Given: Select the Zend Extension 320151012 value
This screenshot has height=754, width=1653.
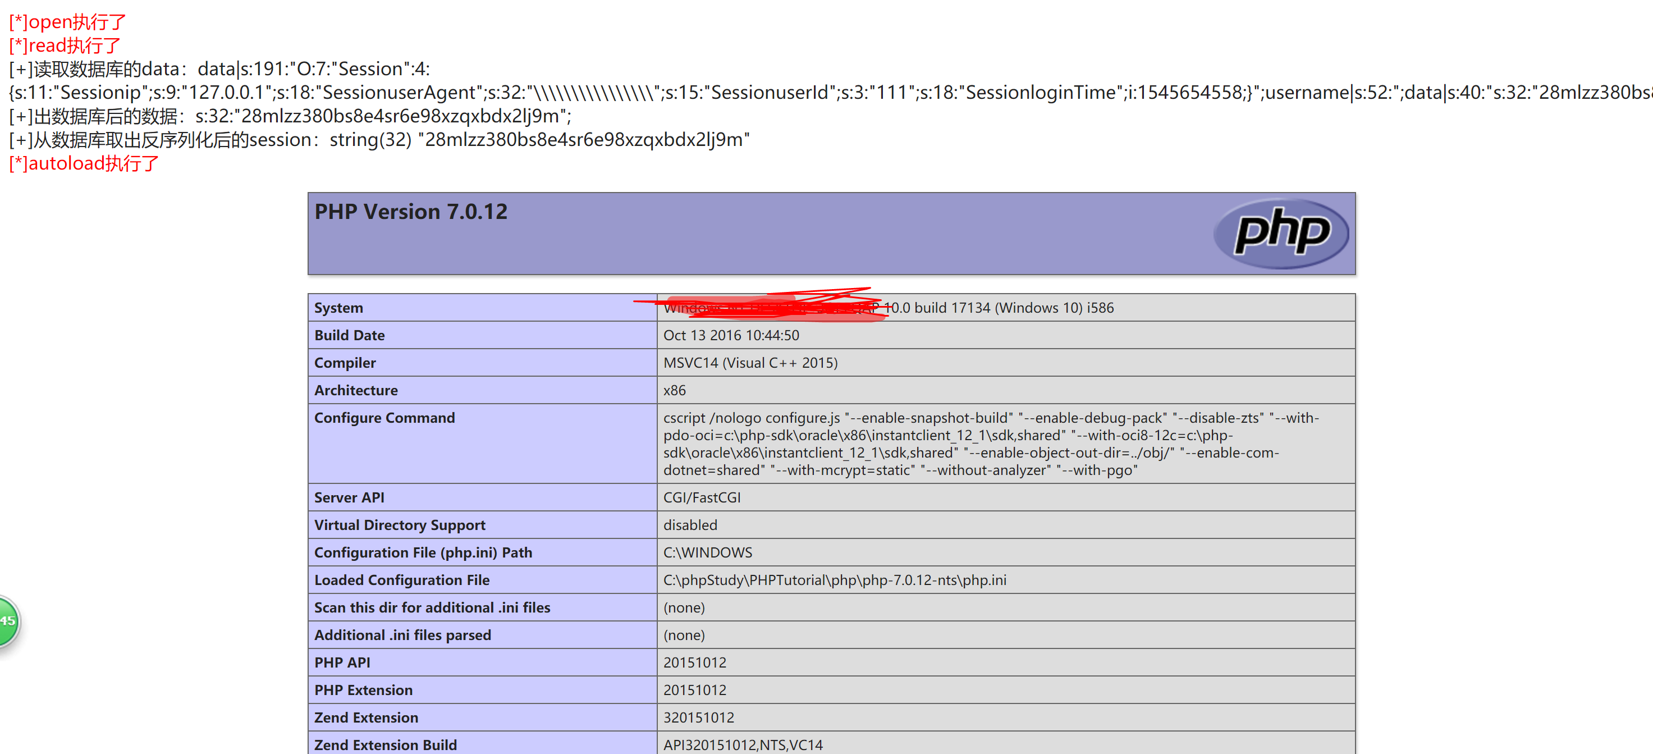Looking at the screenshot, I should [x=698, y=718].
